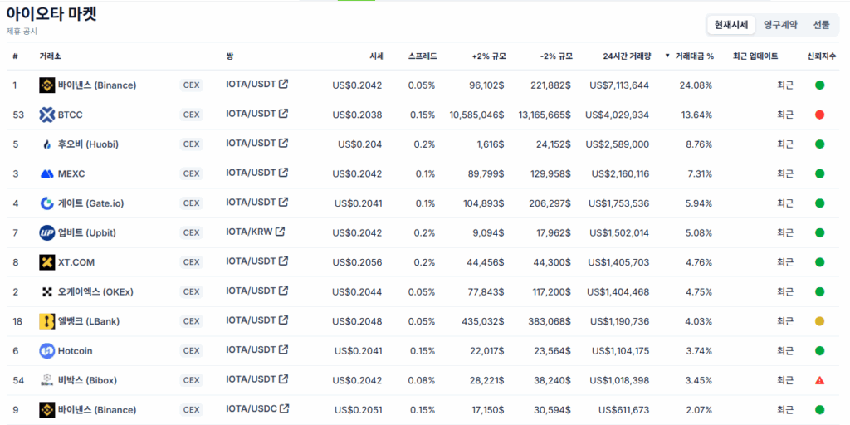Click the CEX badge in XT.COM row

192,262
